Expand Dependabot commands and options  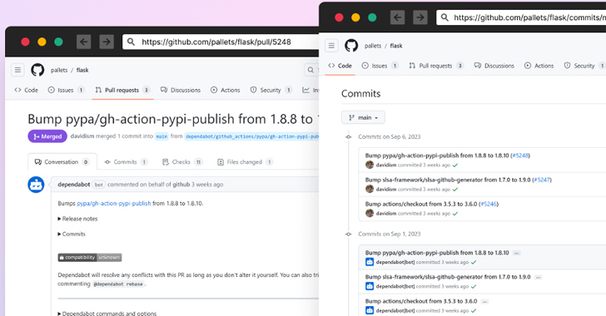pyautogui.click(x=107, y=314)
